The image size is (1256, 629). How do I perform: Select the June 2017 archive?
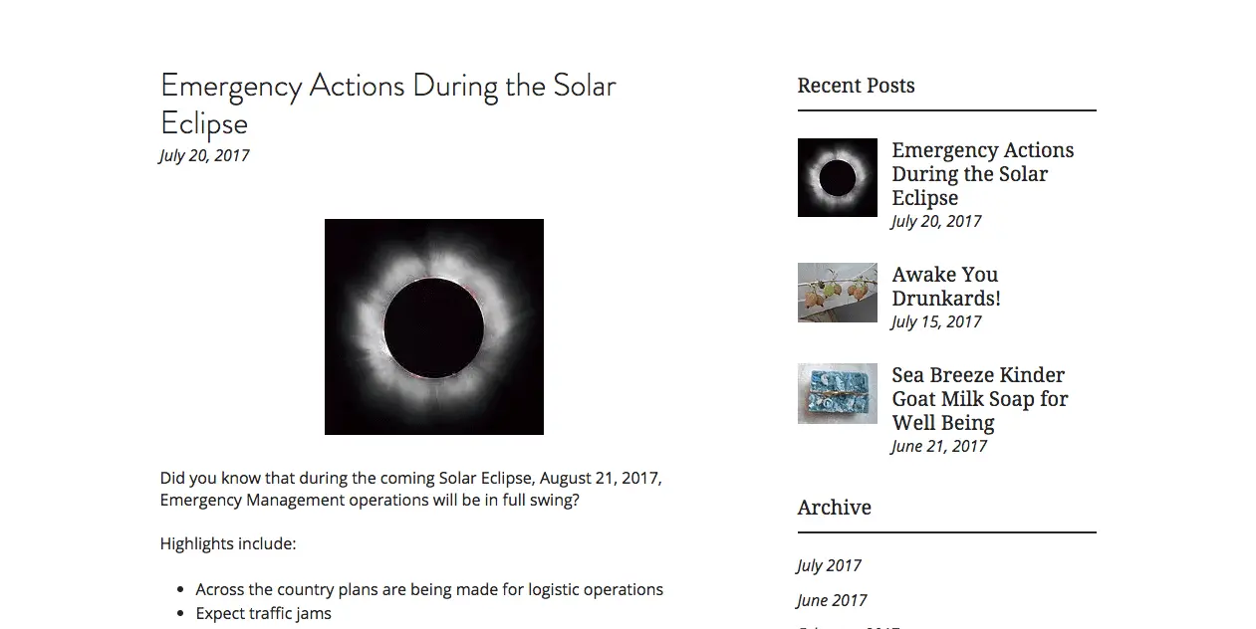(x=831, y=600)
